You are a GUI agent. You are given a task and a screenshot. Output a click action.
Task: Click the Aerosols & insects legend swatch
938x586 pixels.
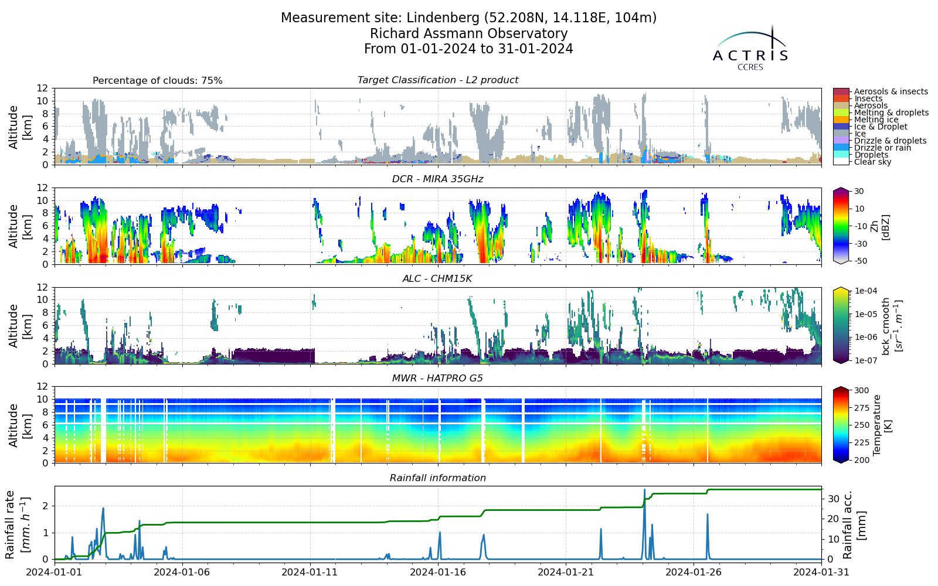click(x=841, y=92)
